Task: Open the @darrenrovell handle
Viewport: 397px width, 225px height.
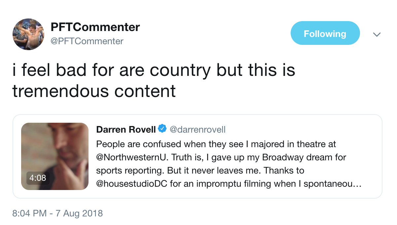Action: point(198,130)
